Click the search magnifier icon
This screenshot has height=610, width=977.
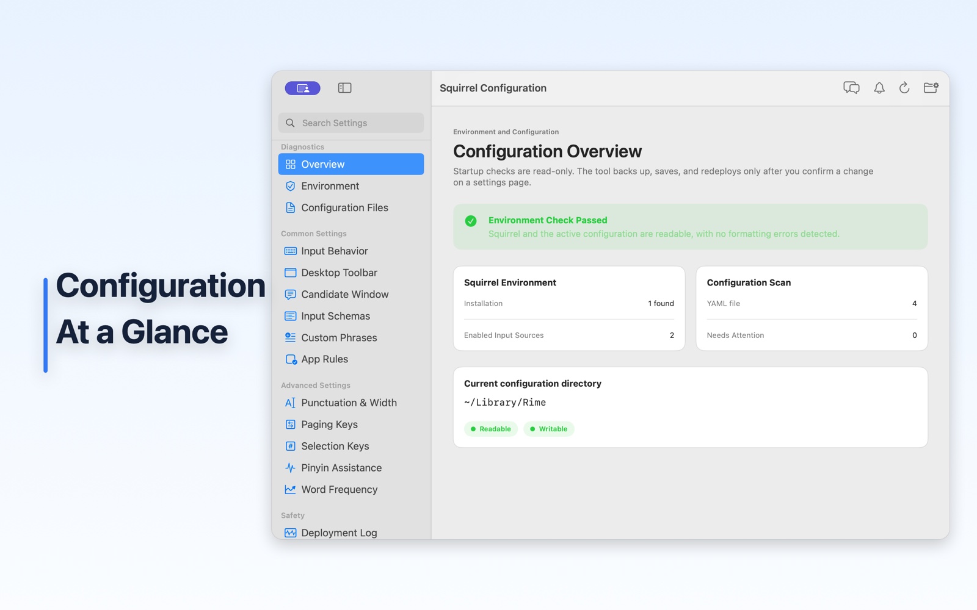[291, 123]
